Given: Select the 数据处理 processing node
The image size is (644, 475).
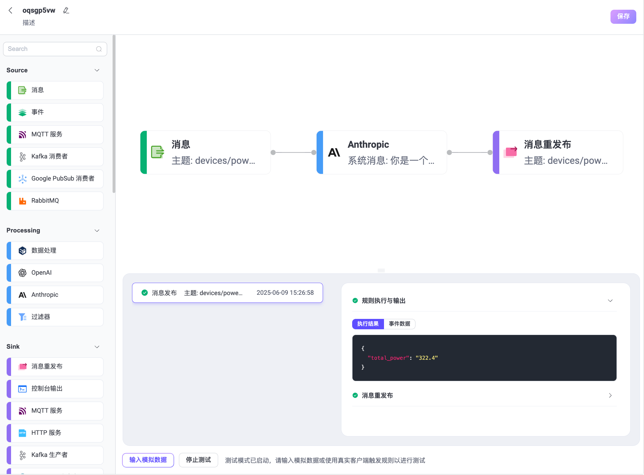Looking at the screenshot, I should (43, 250).
